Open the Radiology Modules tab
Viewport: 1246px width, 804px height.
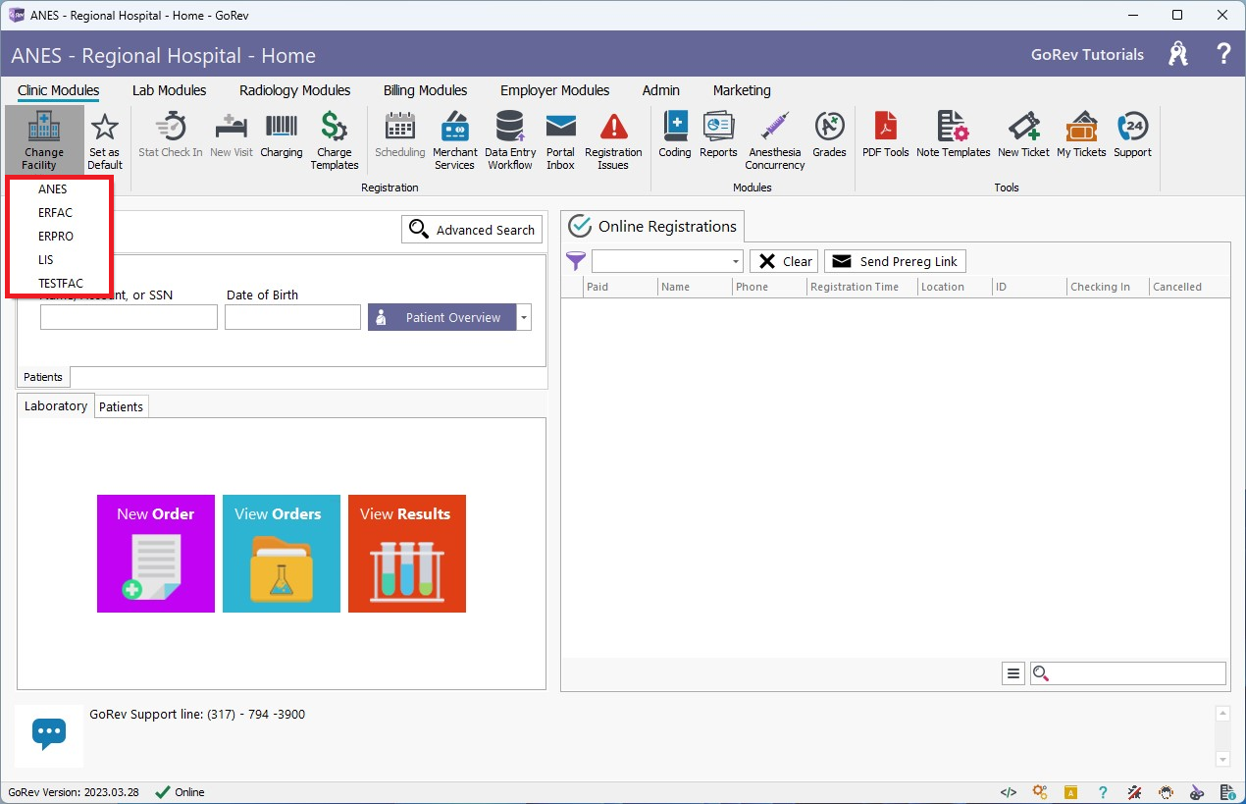coord(294,90)
